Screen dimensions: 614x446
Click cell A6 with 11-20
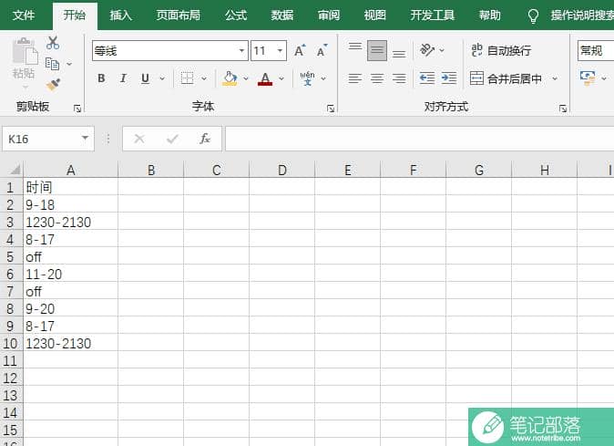(x=71, y=274)
